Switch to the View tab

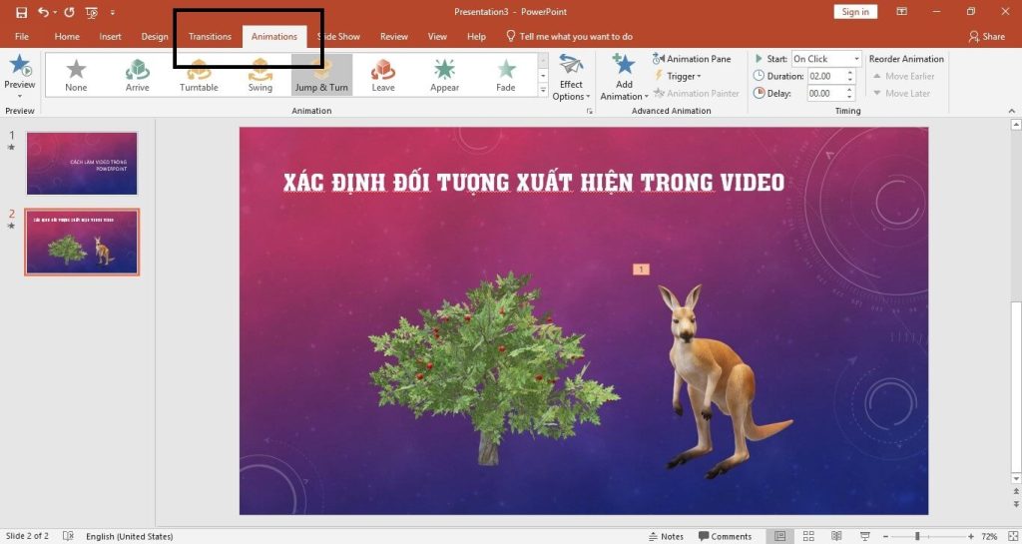tap(437, 37)
